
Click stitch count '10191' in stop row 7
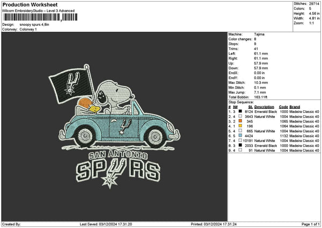[x=247, y=140]
